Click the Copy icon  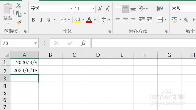(x=19, y=14)
